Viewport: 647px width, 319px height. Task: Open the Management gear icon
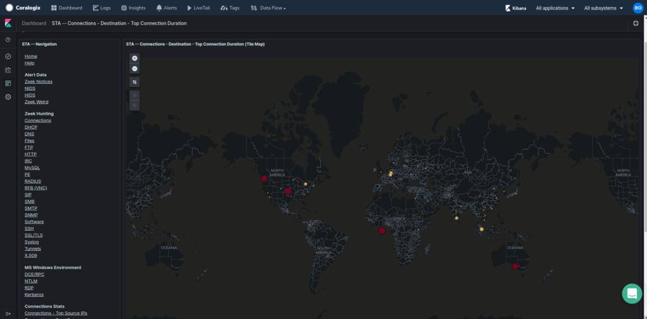[8, 97]
